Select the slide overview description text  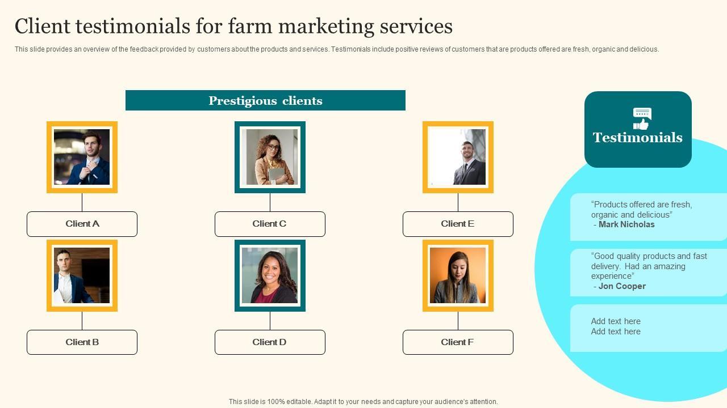pos(336,49)
